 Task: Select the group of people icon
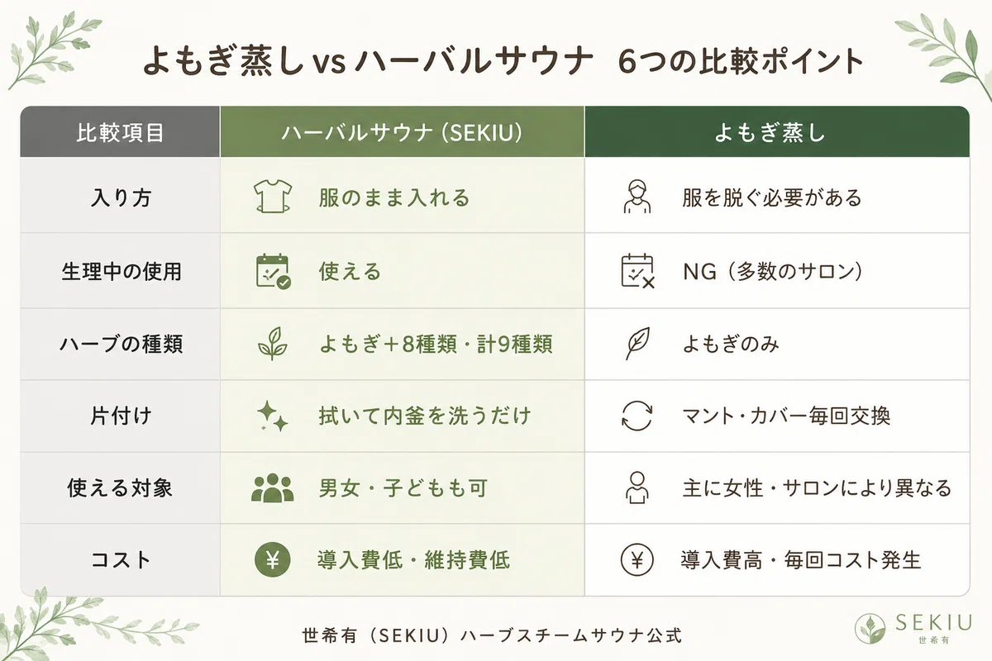click(272, 487)
